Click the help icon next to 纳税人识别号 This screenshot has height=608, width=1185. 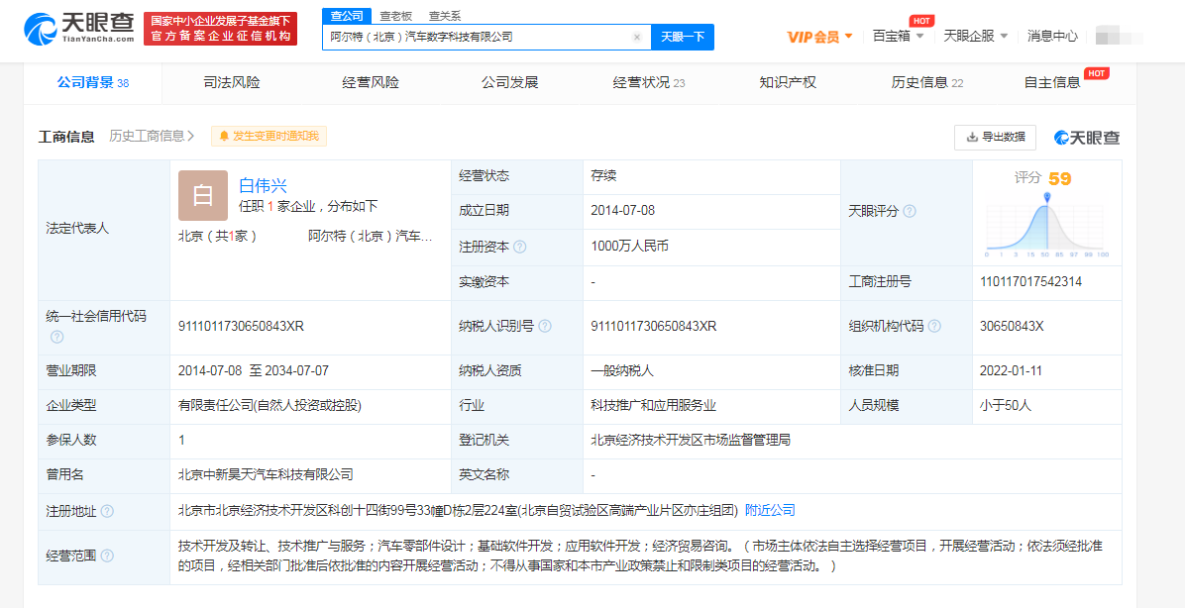pyautogui.click(x=544, y=327)
